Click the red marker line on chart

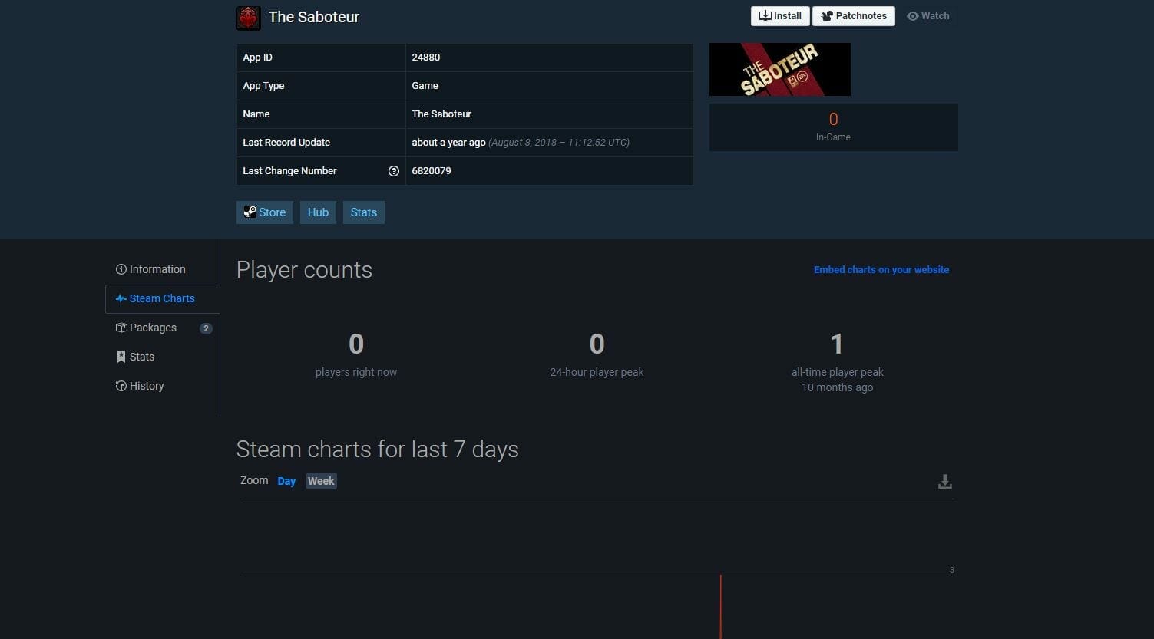(720, 606)
